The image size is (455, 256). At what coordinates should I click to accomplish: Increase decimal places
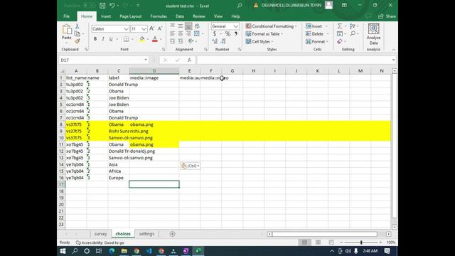tap(215, 41)
